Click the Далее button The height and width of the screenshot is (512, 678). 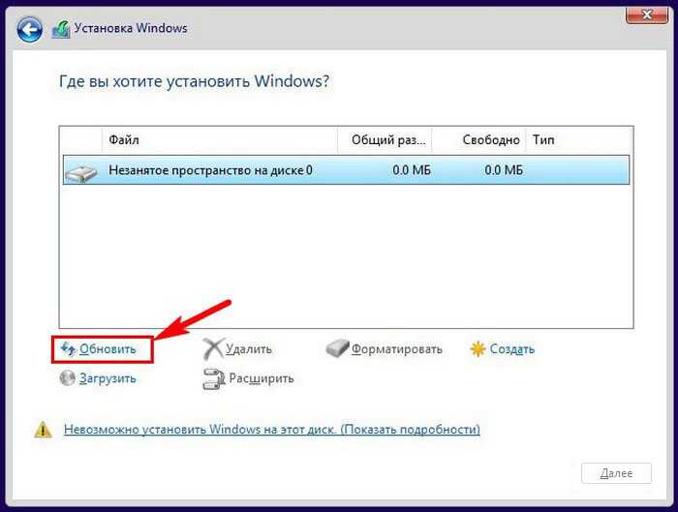[616, 473]
